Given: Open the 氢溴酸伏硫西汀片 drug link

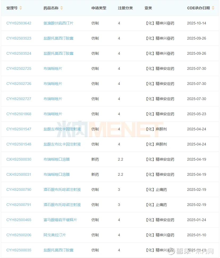Looking at the screenshot, I should (x=58, y=23).
